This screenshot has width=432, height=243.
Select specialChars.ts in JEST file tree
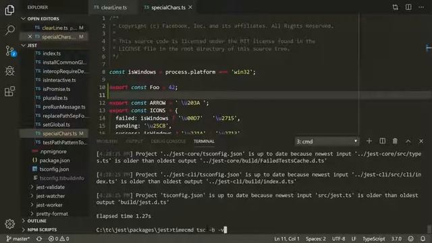click(54, 134)
